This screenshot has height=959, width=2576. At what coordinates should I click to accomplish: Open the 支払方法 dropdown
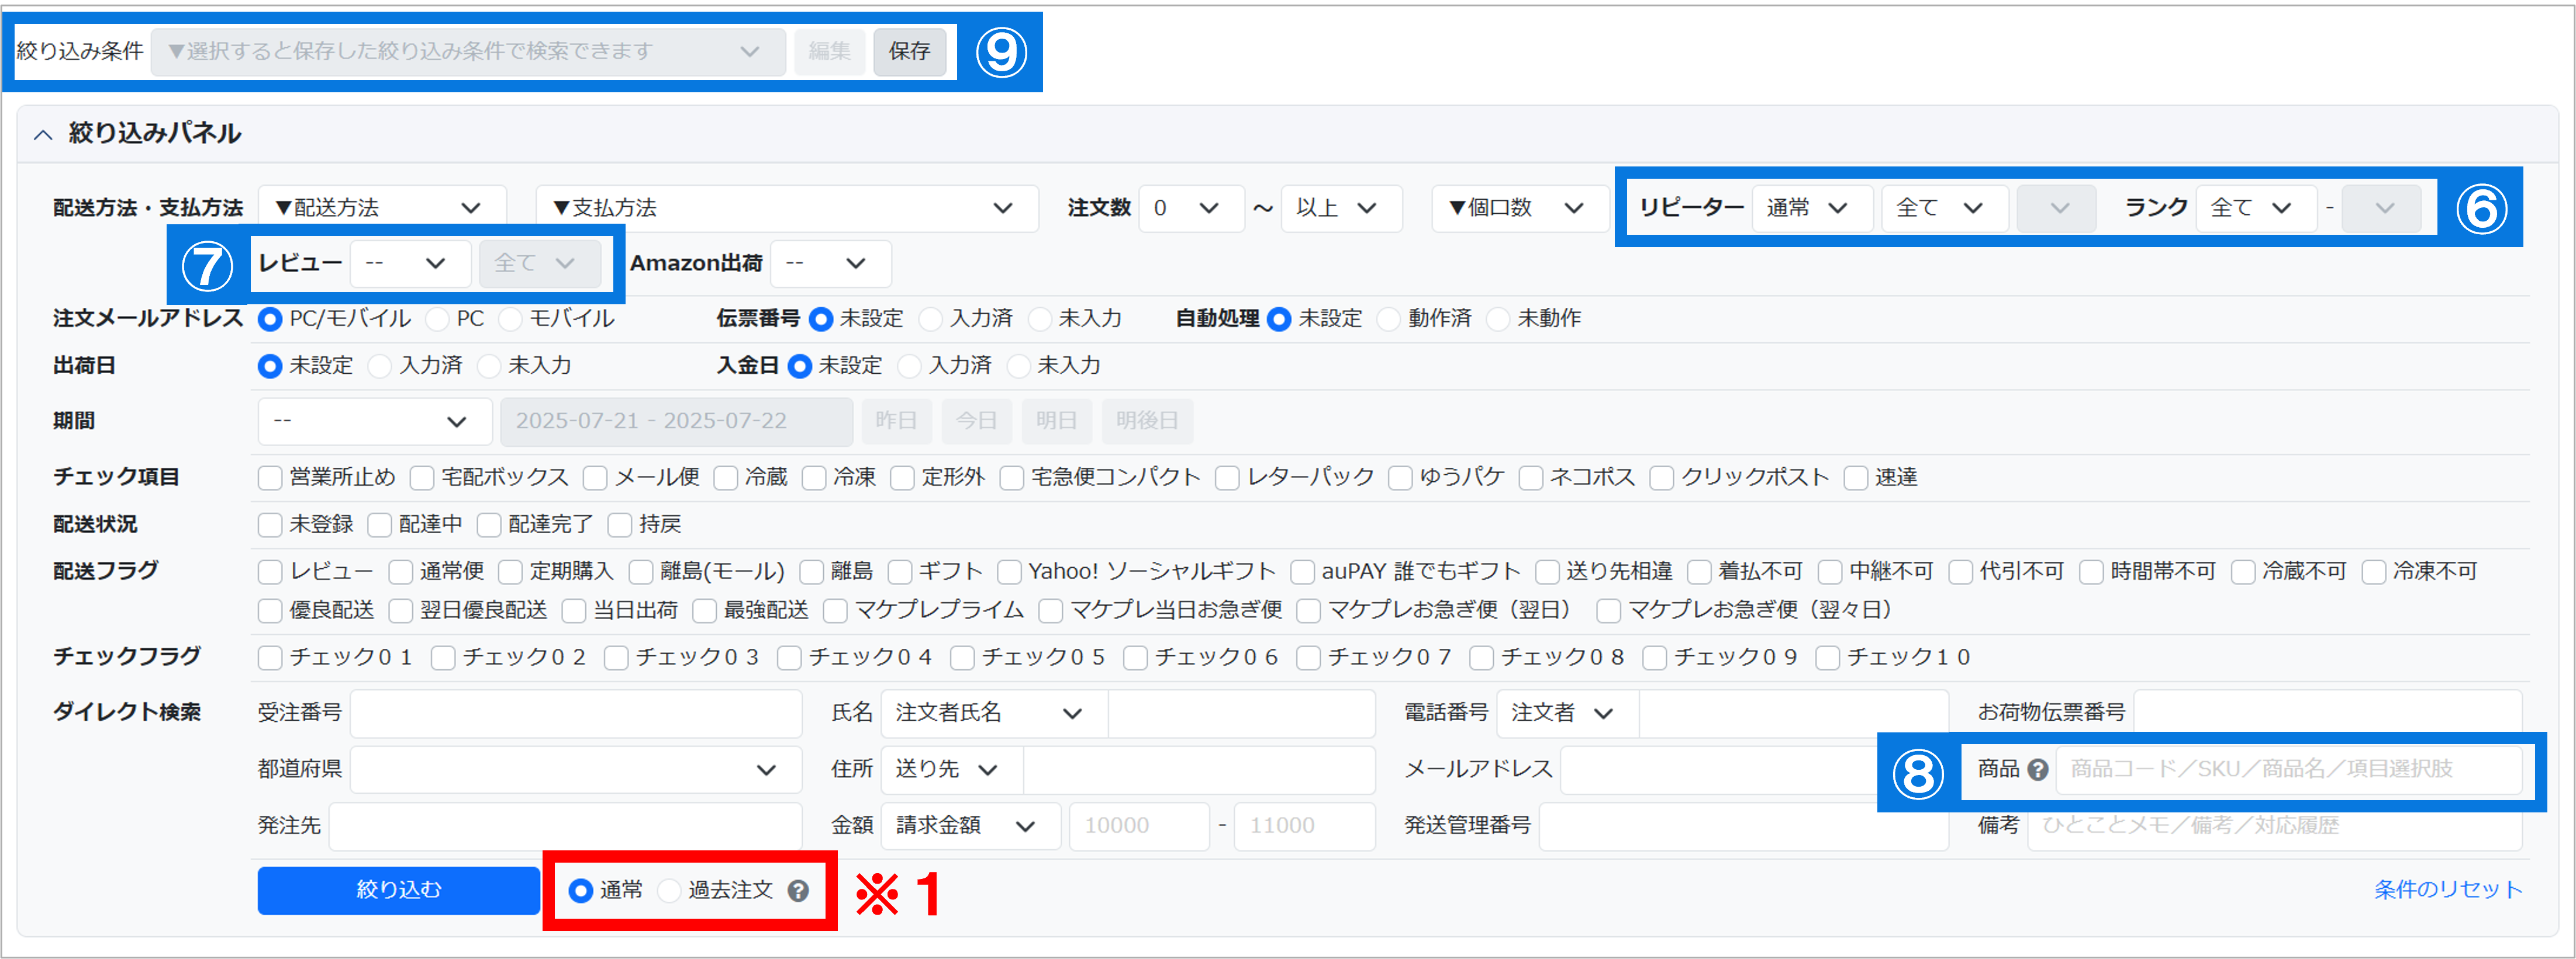(x=786, y=208)
